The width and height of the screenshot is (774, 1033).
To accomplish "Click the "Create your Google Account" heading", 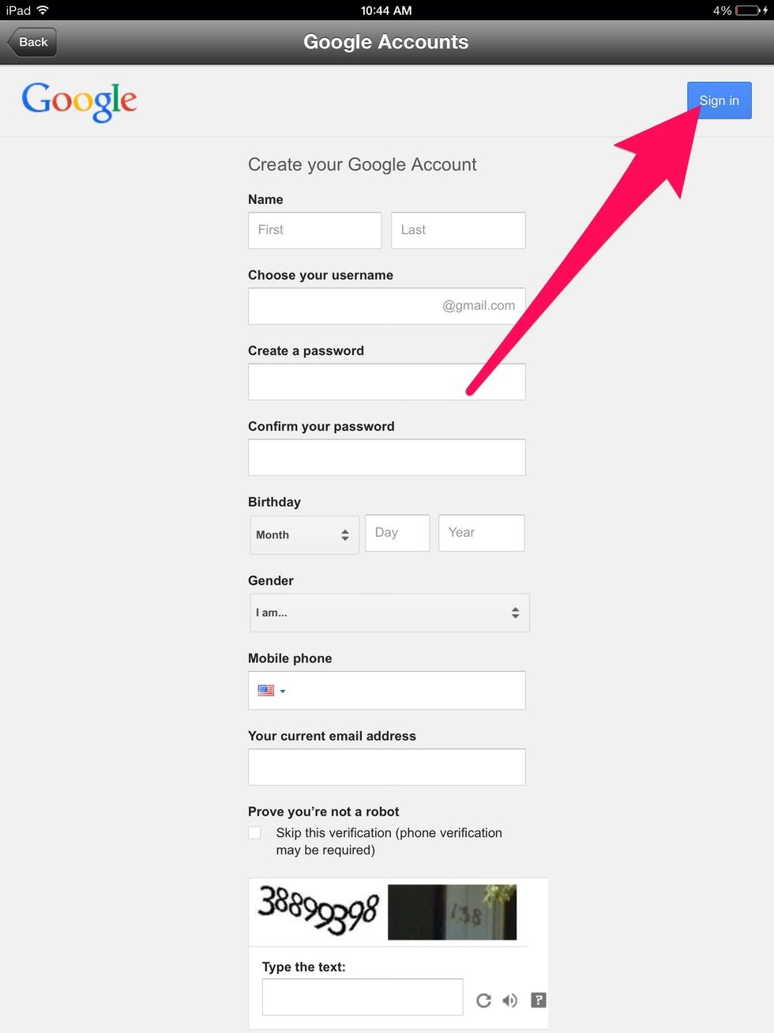I will pyautogui.click(x=363, y=164).
